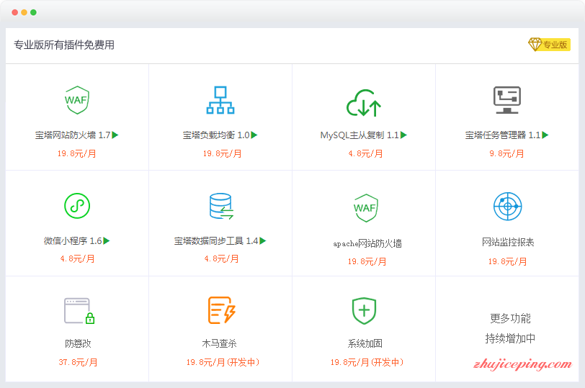585x388 pixels.
Task: Open the 宝塔负载均衡 1.0 title
Action: click(x=216, y=135)
